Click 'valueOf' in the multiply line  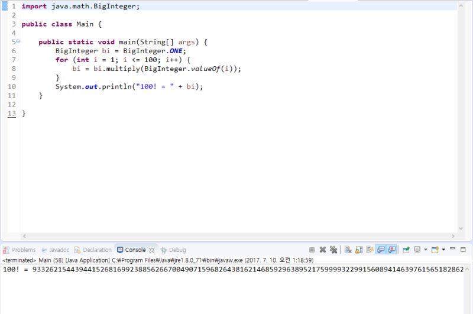206,69
